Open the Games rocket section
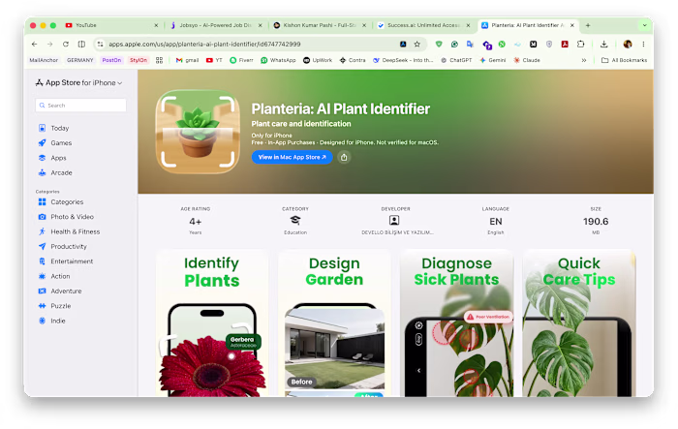 point(55,142)
